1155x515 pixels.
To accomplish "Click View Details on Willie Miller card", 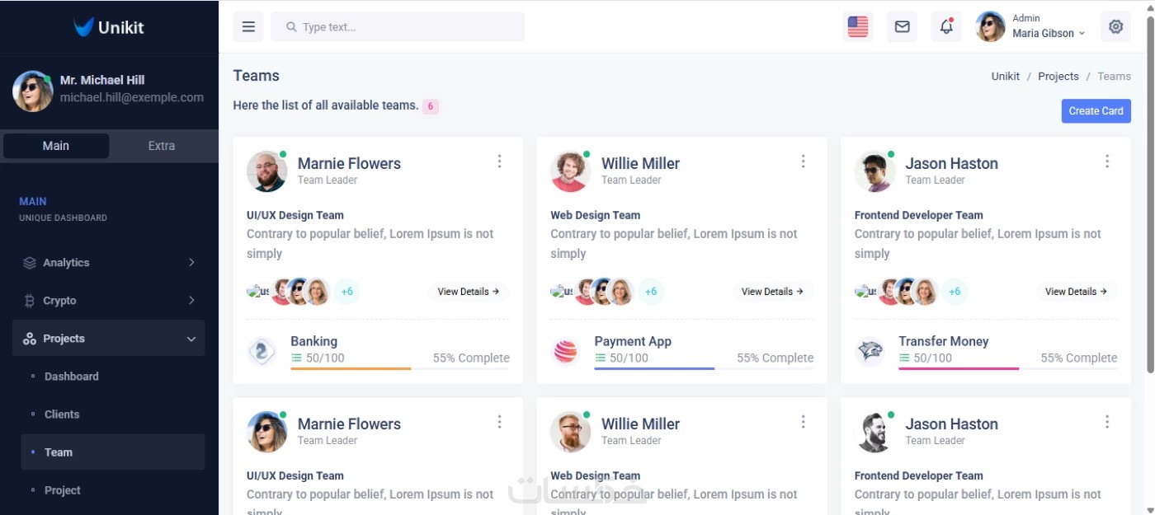I will (772, 292).
